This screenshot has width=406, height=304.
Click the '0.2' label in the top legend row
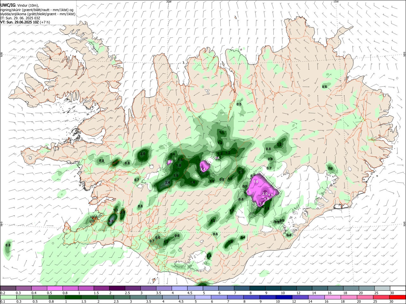(3, 293)
